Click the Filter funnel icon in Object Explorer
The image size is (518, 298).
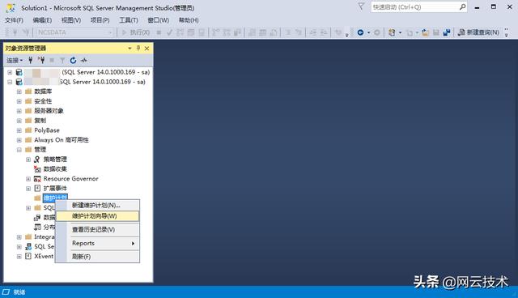[x=62, y=60]
